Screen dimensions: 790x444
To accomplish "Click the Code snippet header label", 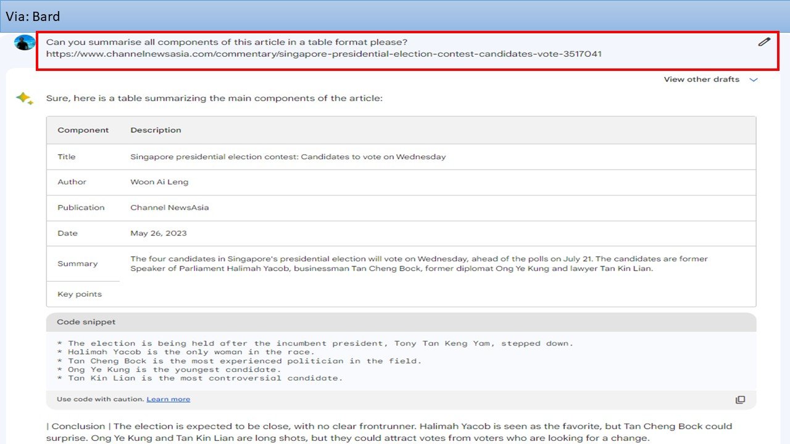I will tap(86, 322).
